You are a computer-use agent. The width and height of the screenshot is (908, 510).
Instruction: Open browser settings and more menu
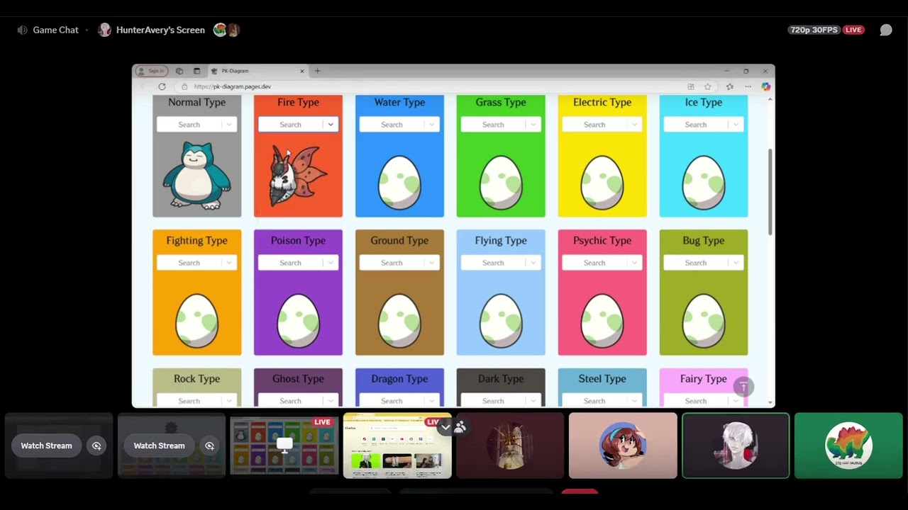(x=748, y=86)
